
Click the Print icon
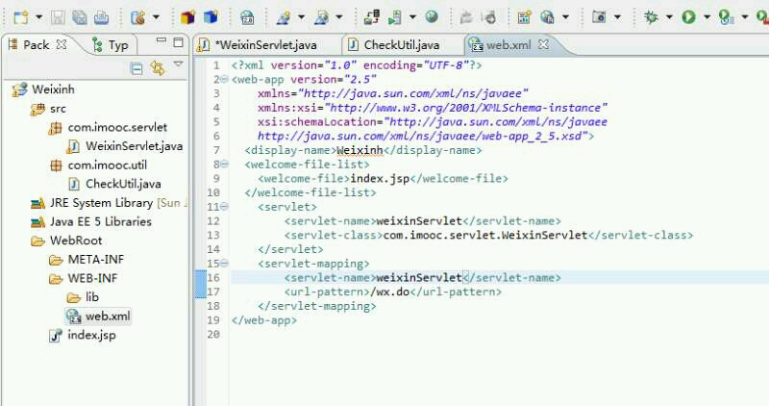click(101, 18)
